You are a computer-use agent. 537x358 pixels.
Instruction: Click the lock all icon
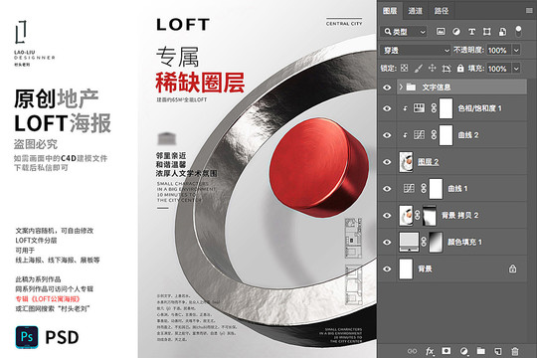(460, 68)
